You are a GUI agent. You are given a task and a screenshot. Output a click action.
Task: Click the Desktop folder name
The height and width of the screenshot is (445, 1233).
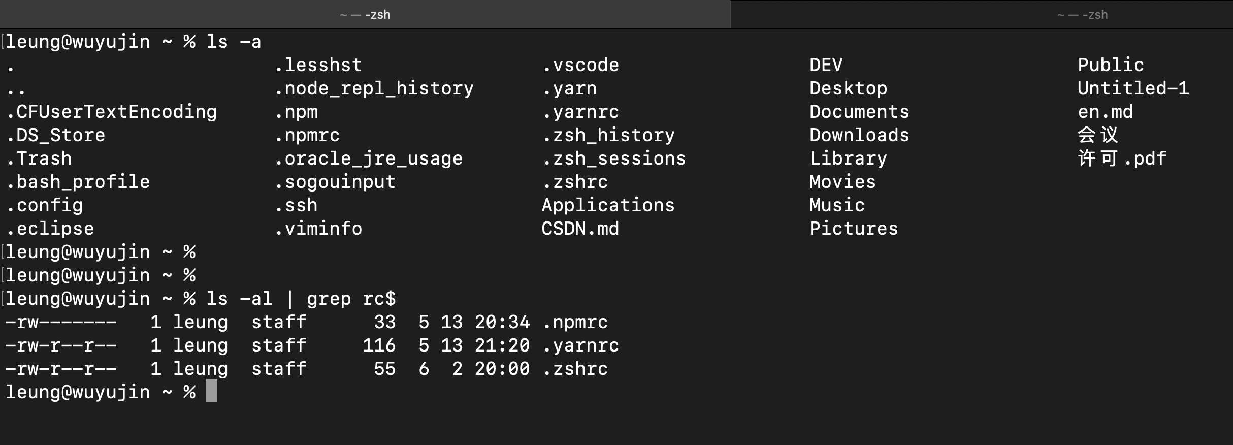click(848, 88)
